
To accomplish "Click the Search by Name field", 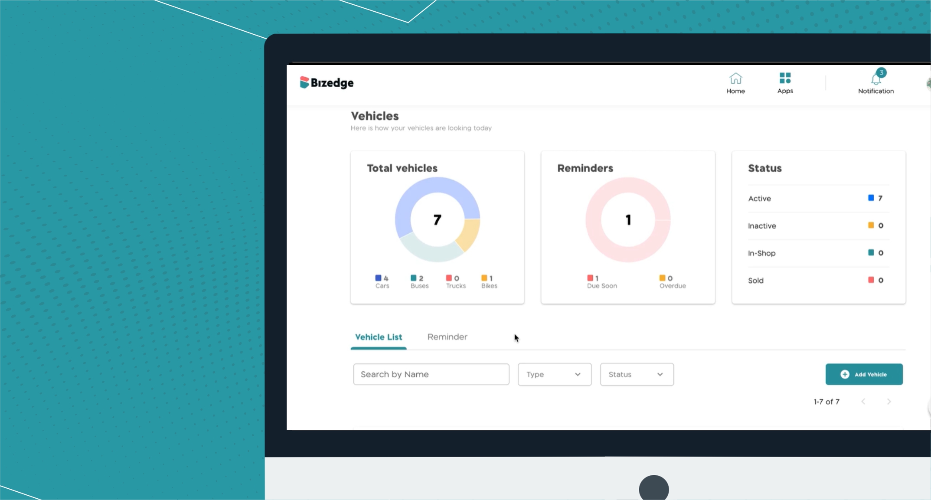I will 431,374.
